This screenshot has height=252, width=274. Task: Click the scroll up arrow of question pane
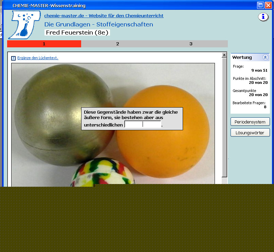click(x=224, y=55)
